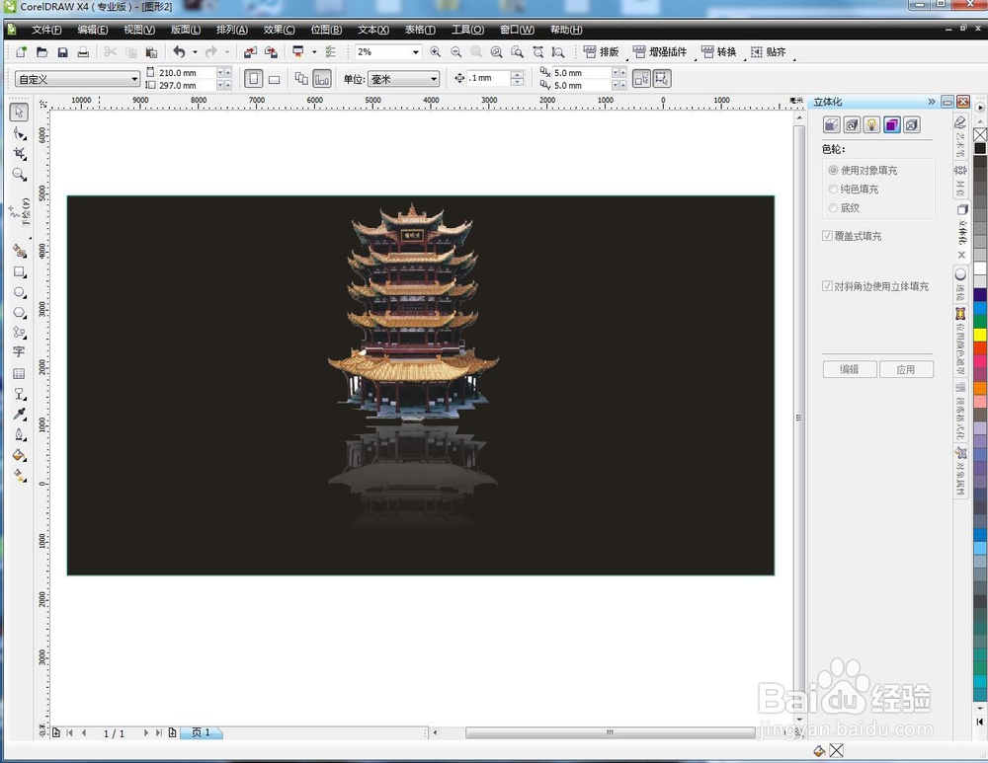Viewport: 988px width, 763px height.
Task: Open the 工具(O) menu
Action: click(467, 30)
